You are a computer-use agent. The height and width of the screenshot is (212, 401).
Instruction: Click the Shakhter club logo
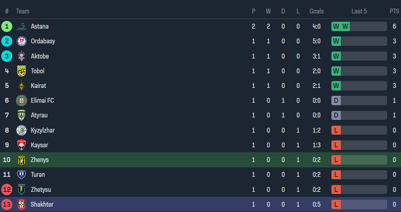tap(22, 205)
